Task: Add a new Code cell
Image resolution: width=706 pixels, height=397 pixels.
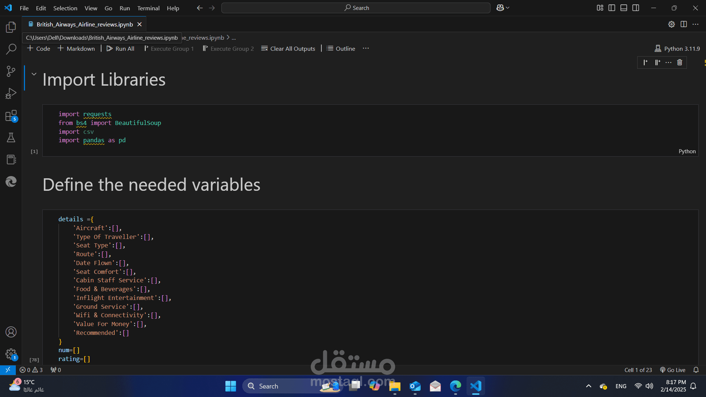Action: tap(39, 49)
